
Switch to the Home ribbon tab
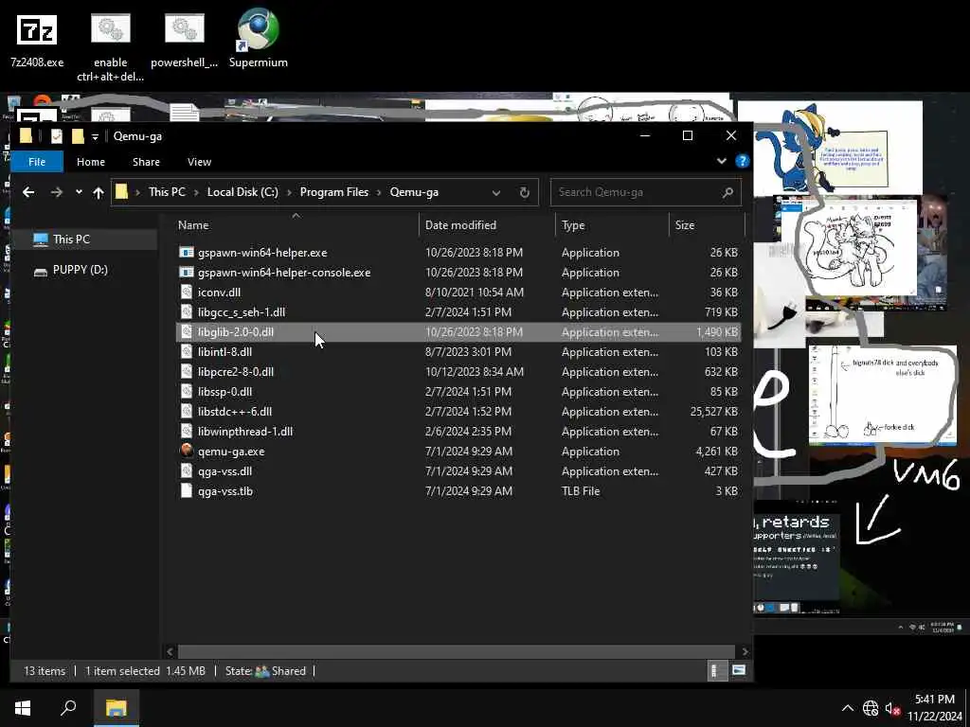(x=91, y=162)
